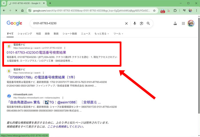Click the magnifier search submit icon

pyautogui.click(x=148, y=23)
